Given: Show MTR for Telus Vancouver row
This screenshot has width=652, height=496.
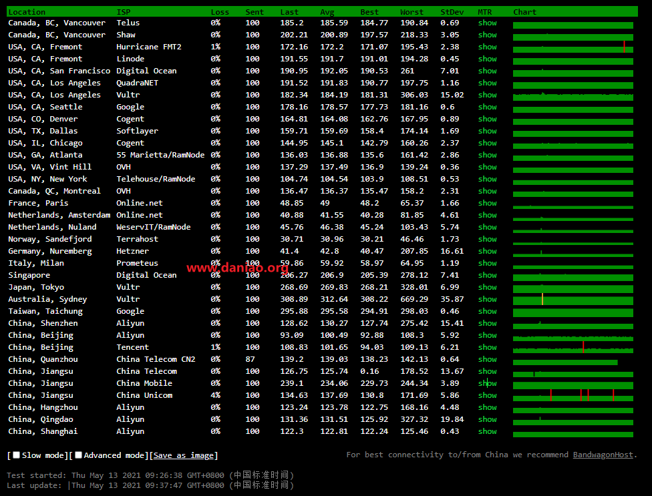Looking at the screenshot, I should [488, 23].
